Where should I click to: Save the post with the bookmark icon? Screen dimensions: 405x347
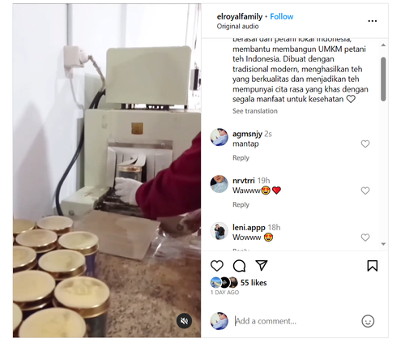373,266
